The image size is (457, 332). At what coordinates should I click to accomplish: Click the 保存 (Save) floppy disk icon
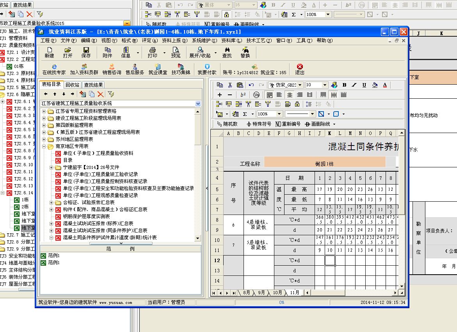(86, 52)
